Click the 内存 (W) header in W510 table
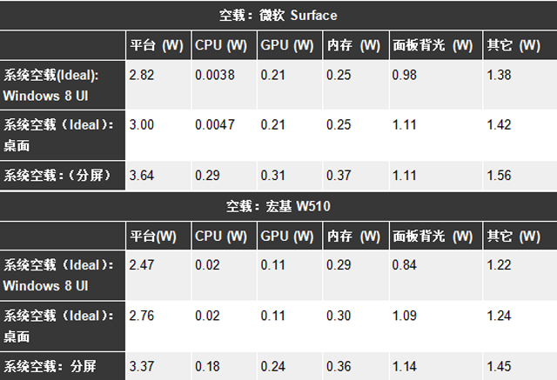 352,236
